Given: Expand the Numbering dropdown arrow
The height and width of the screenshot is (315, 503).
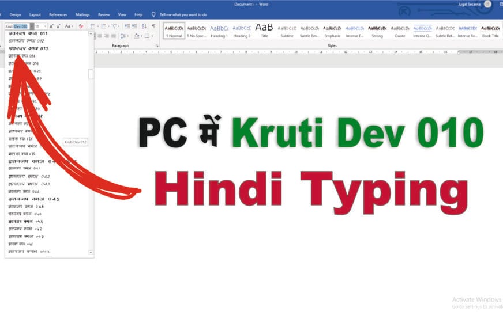Looking at the screenshot, I should (x=108, y=26).
